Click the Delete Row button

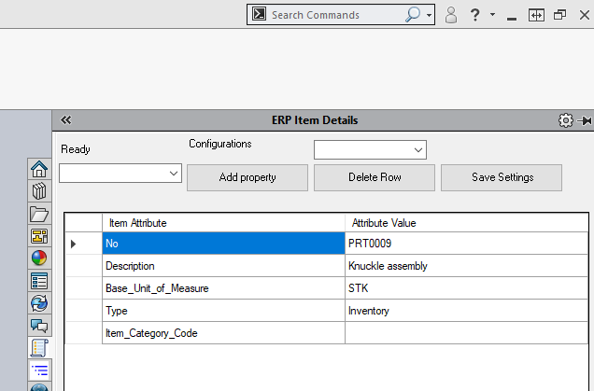click(x=374, y=177)
